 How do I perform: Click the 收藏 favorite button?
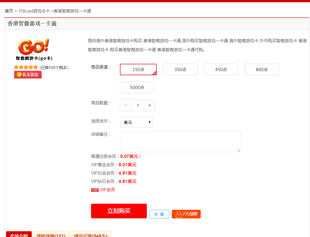point(159,214)
